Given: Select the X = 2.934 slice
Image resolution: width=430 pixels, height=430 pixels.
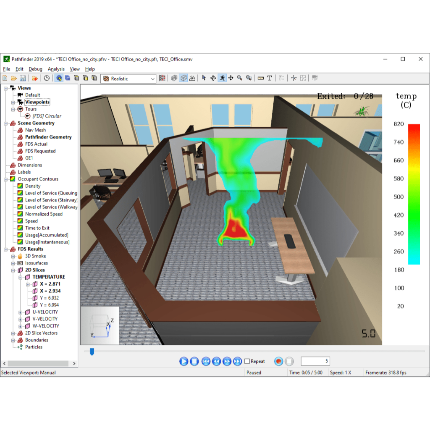Looking at the screenshot, I should point(50,291).
